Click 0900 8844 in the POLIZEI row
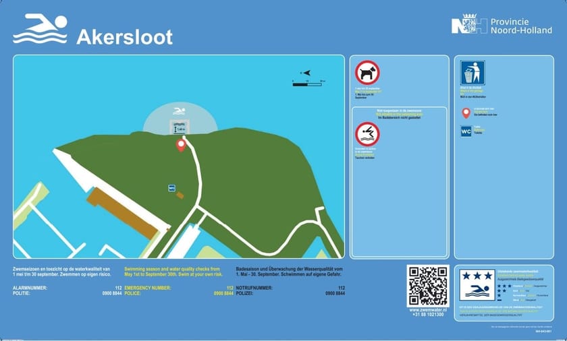This screenshot has width=567, height=341. click(335, 293)
